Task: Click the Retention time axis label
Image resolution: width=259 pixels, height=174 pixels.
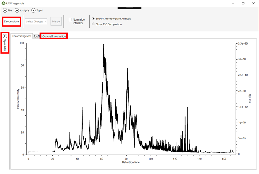Action: pos(131,162)
